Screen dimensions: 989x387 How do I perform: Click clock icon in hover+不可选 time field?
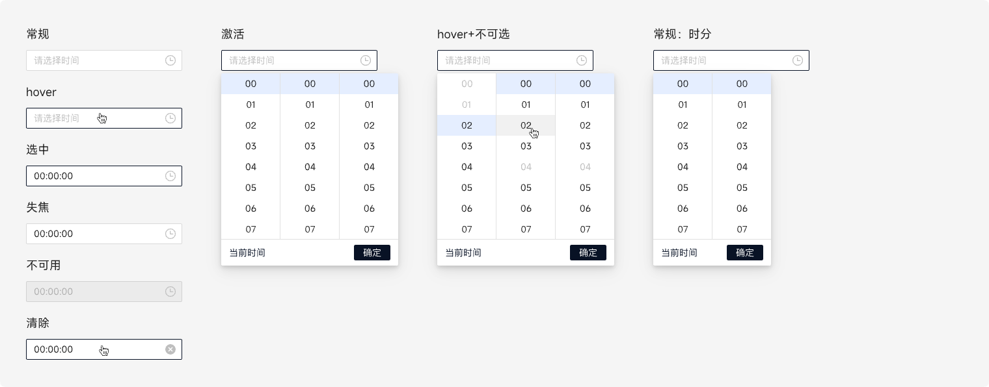click(582, 60)
